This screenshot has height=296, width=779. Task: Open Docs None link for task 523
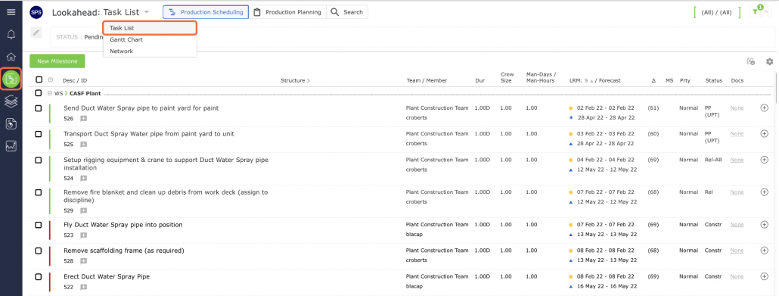(x=737, y=224)
